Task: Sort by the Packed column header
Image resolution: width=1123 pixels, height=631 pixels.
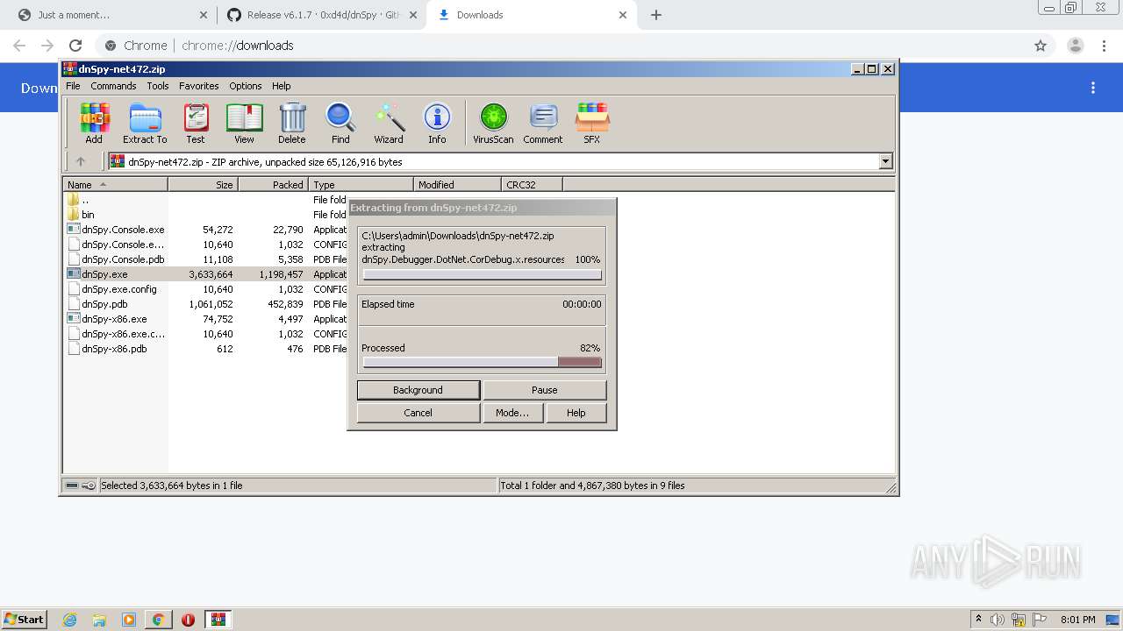Action: point(274,185)
